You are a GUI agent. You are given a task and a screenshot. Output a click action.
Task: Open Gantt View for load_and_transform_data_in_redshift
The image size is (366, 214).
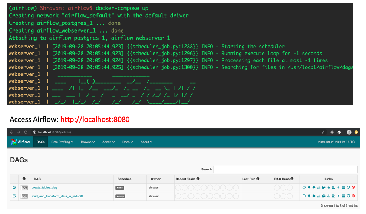[334, 196]
